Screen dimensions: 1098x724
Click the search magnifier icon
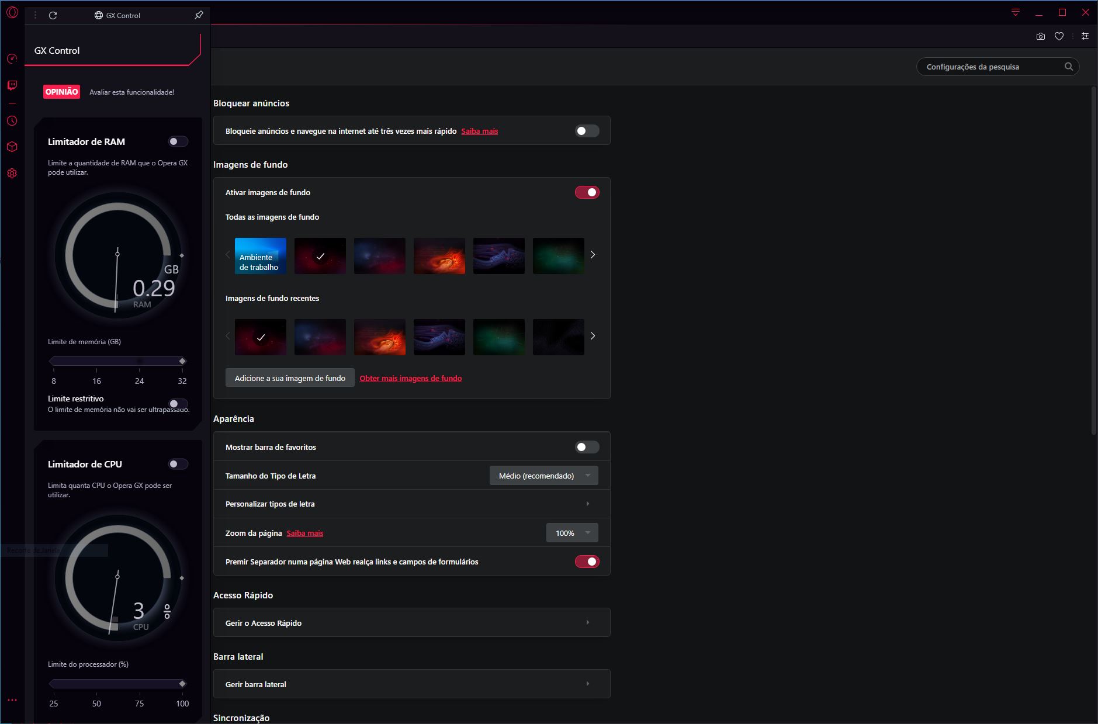[x=1069, y=67]
